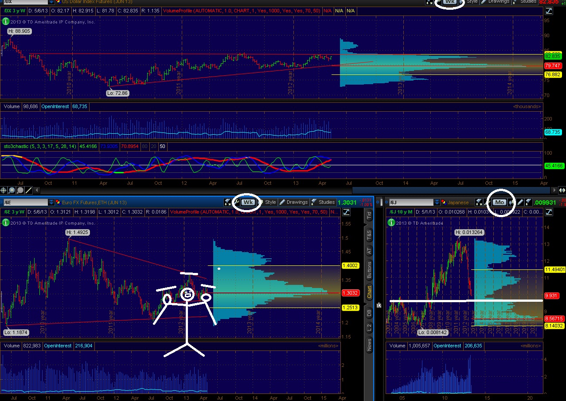This screenshot has height=401, width=566.
Task: Click the scroll-left arrow under /DX chart
Action: pos(37,190)
